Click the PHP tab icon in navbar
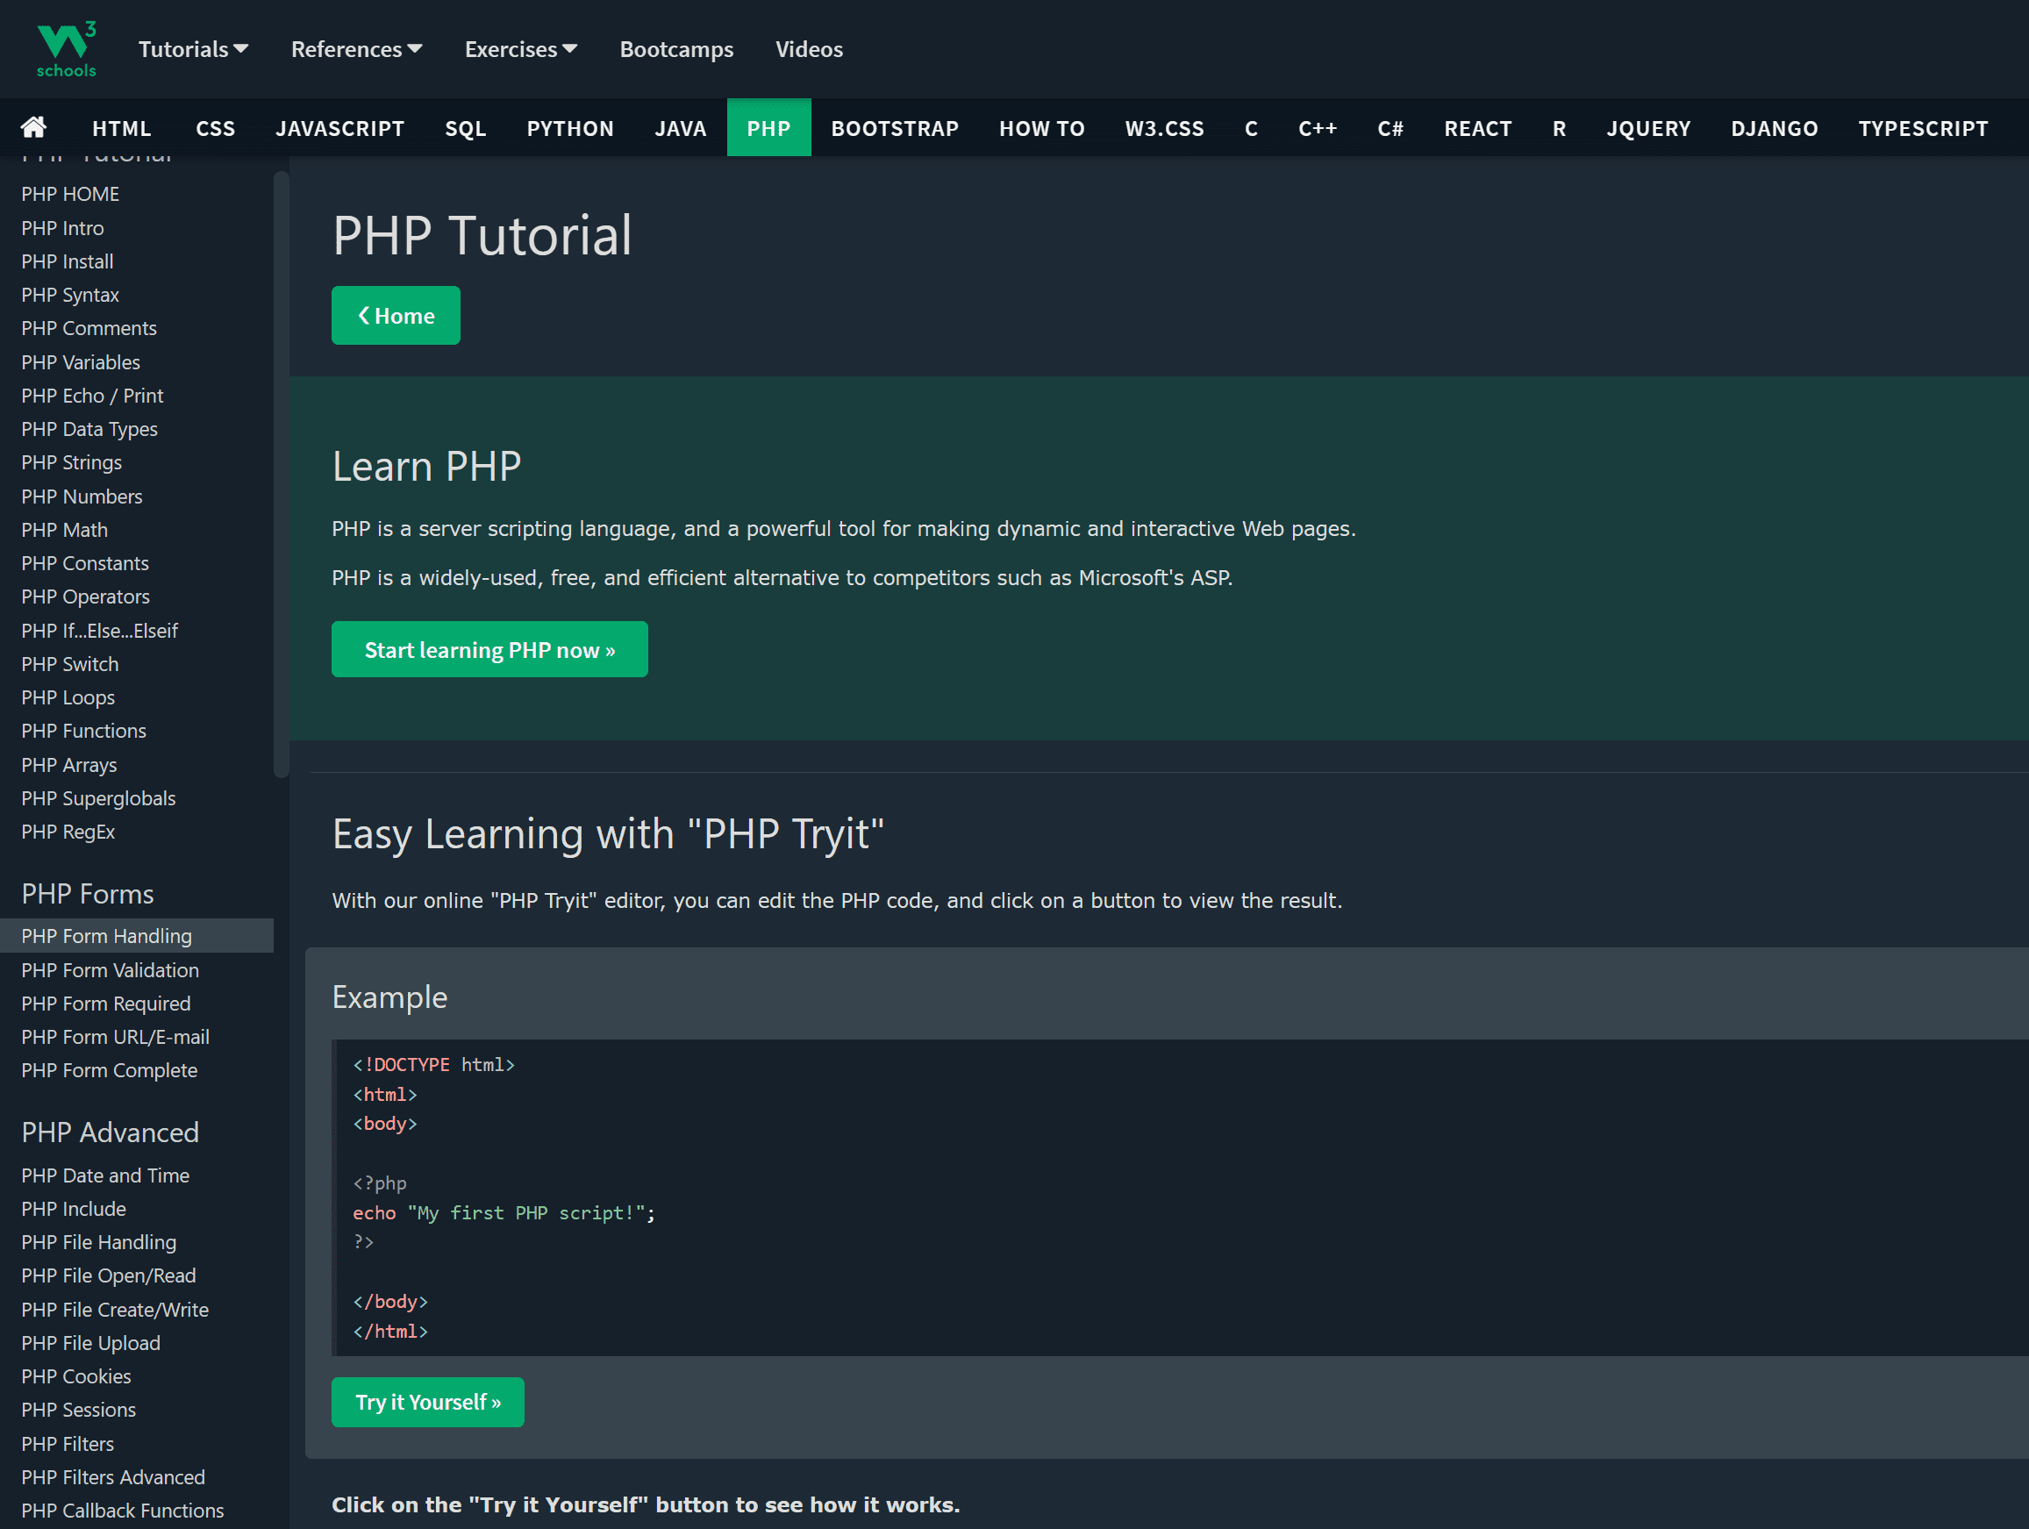Image resolution: width=2029 pixels, height=1529 pixels. 769,125
